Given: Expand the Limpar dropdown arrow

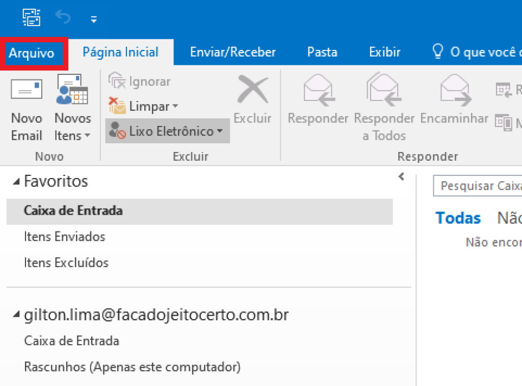Looking at the screenshot, I should (175, 106).
